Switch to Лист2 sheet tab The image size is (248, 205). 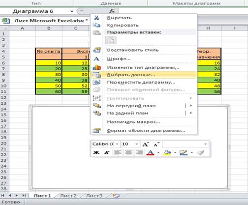click(x=68, y=196)
